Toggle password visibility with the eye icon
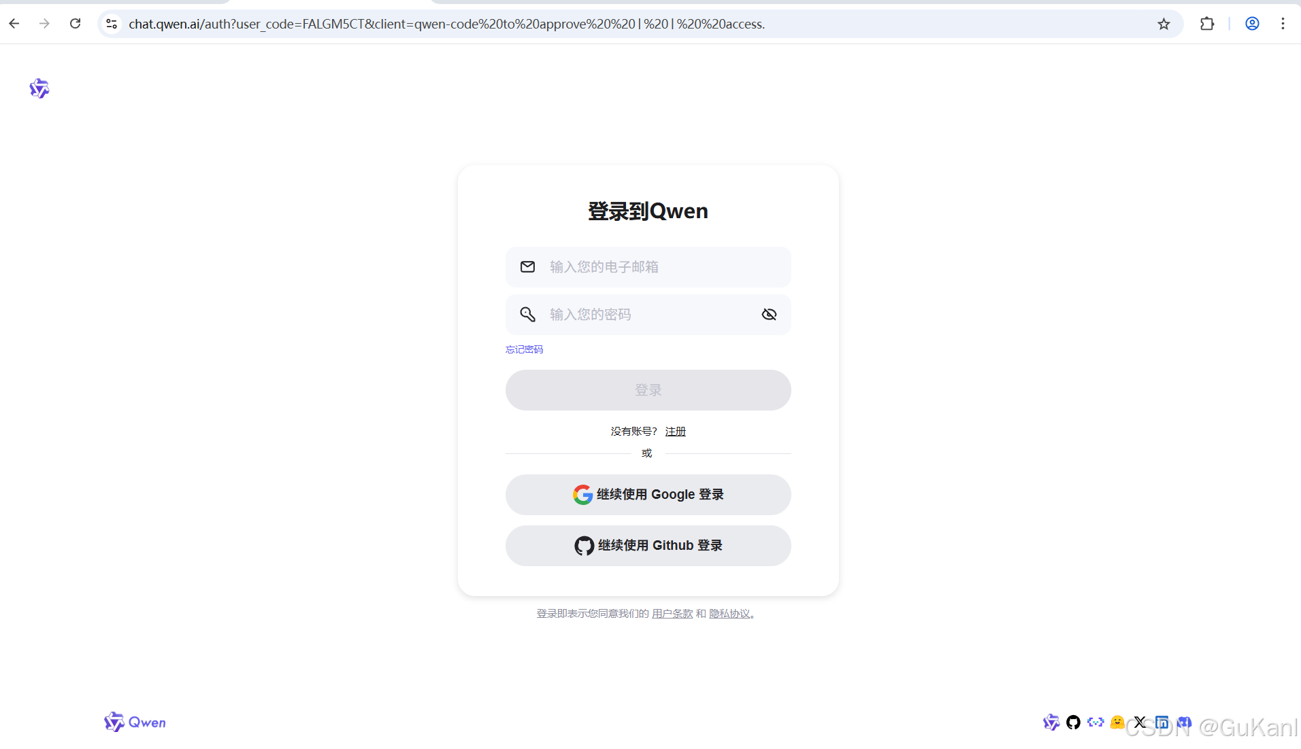1301x749 pixels. click(769, 314)
